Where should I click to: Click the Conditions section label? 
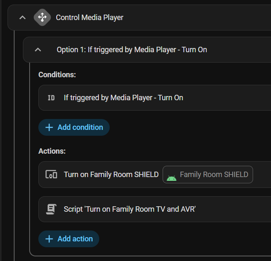point(57,75)
